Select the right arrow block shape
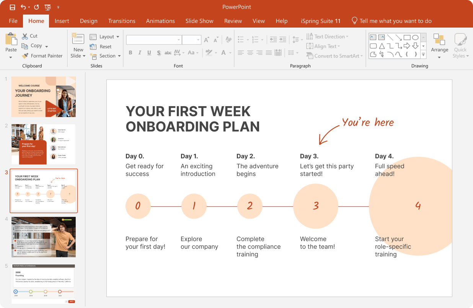 (407, 46)
